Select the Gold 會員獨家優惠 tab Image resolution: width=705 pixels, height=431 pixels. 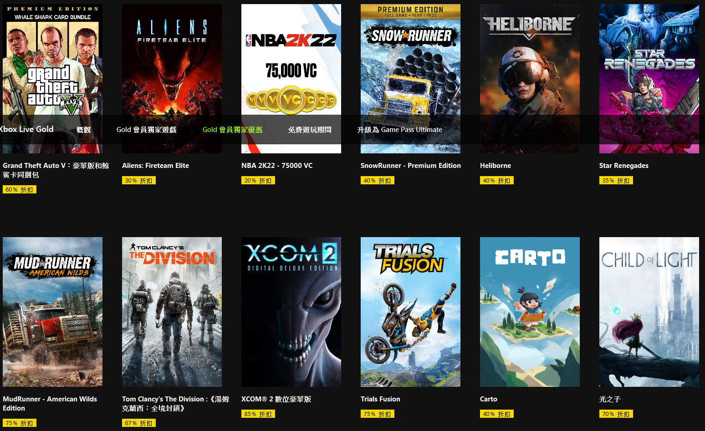point(232,130)
